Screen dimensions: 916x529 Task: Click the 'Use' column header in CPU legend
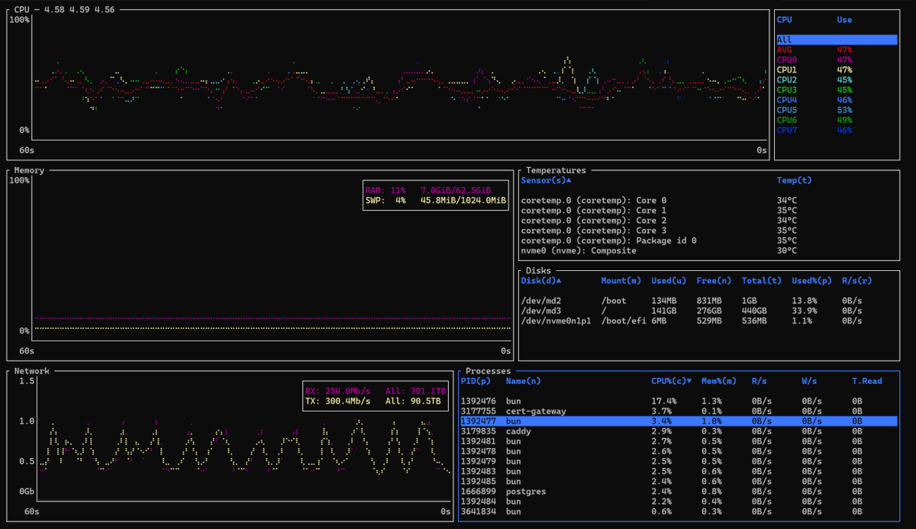click(x=844, y=20)
